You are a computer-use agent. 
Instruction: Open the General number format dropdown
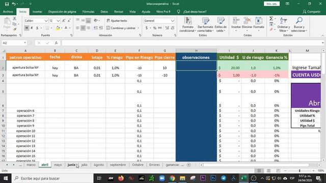(x=173, y=21)
